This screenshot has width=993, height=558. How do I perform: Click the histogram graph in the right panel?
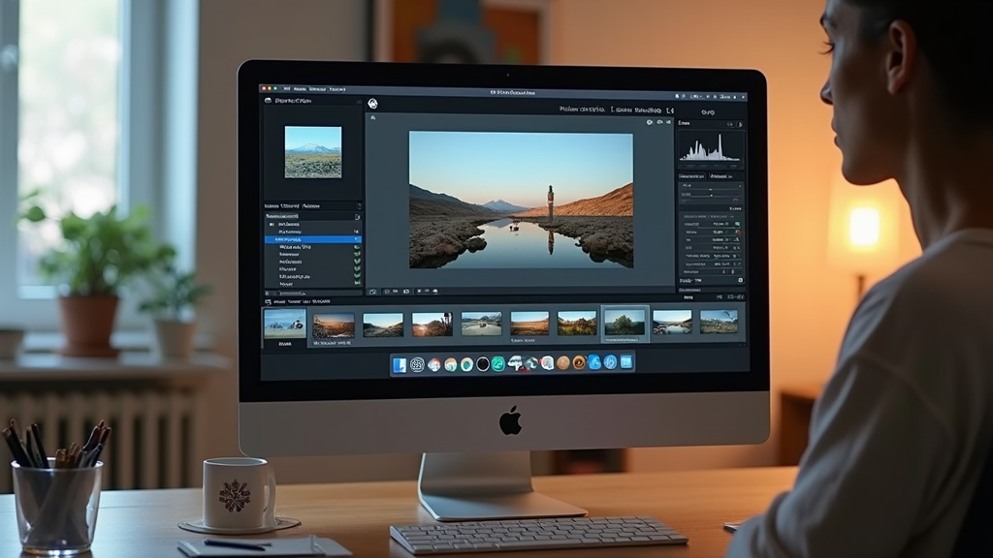pos(711,147)
